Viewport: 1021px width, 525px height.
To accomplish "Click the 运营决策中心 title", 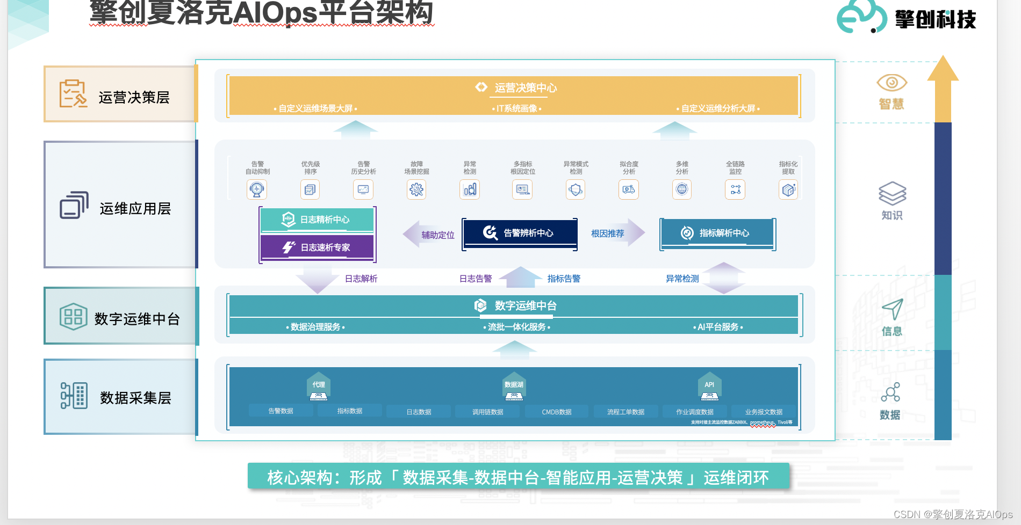I will click(526, 87).
